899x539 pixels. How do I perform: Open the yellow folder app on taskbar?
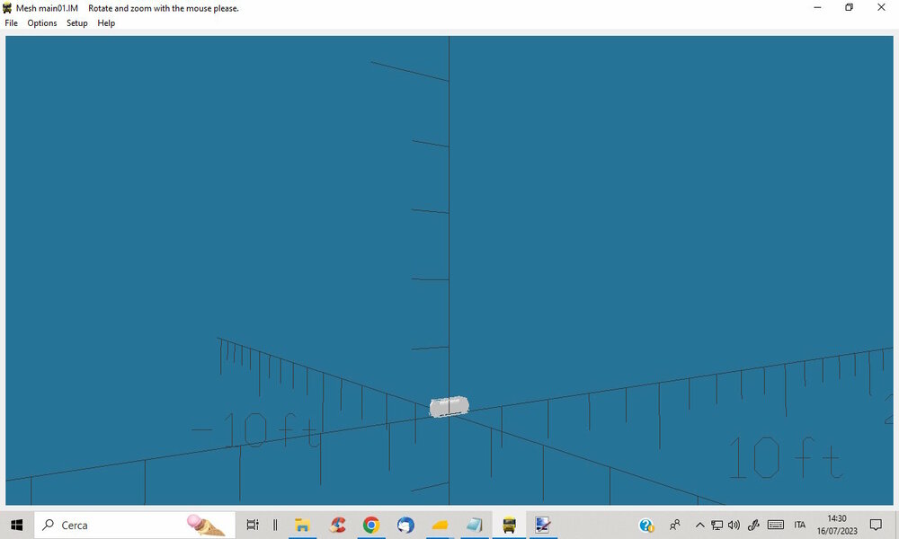[440, 525]
